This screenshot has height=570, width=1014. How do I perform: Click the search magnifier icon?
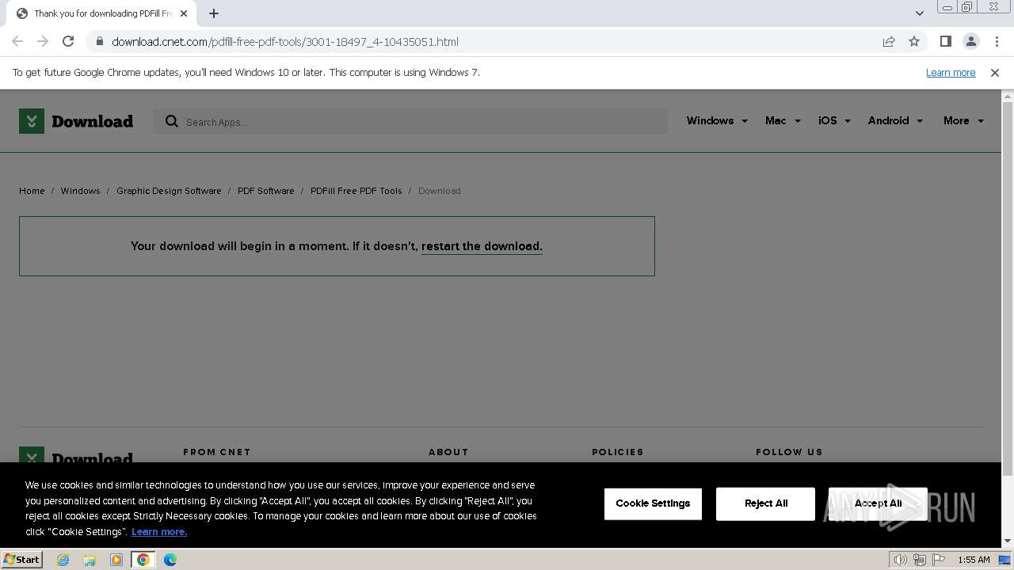tap(171, 121)
